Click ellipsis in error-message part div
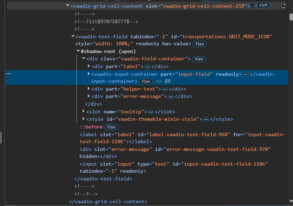The height and width of the screenshot is (206, 293). point(170,97)
